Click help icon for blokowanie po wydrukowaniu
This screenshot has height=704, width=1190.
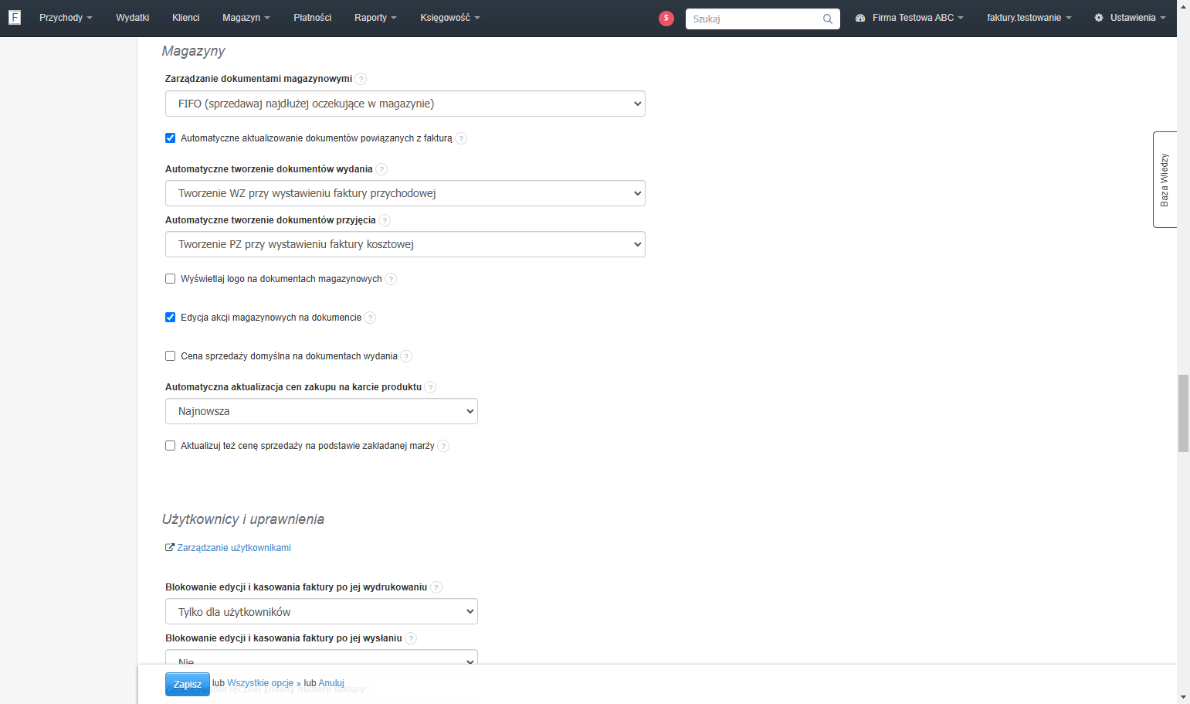[x=436, y=587]
